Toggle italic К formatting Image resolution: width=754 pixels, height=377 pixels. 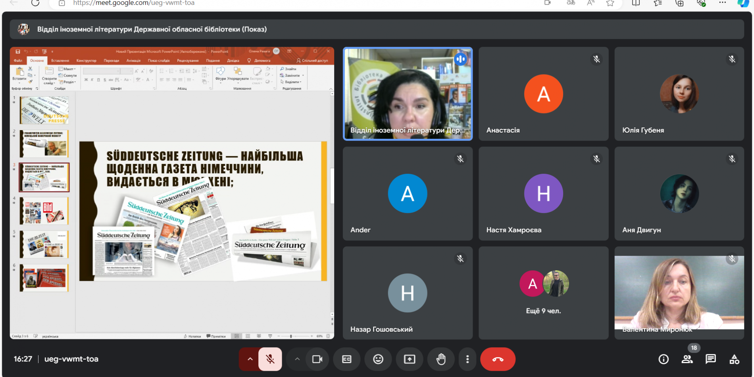pyautogui.click(x=92, y=80)
